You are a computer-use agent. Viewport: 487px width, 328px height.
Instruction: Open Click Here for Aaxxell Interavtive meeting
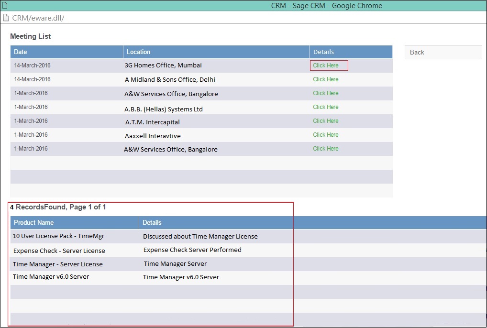tap(325, 135)
